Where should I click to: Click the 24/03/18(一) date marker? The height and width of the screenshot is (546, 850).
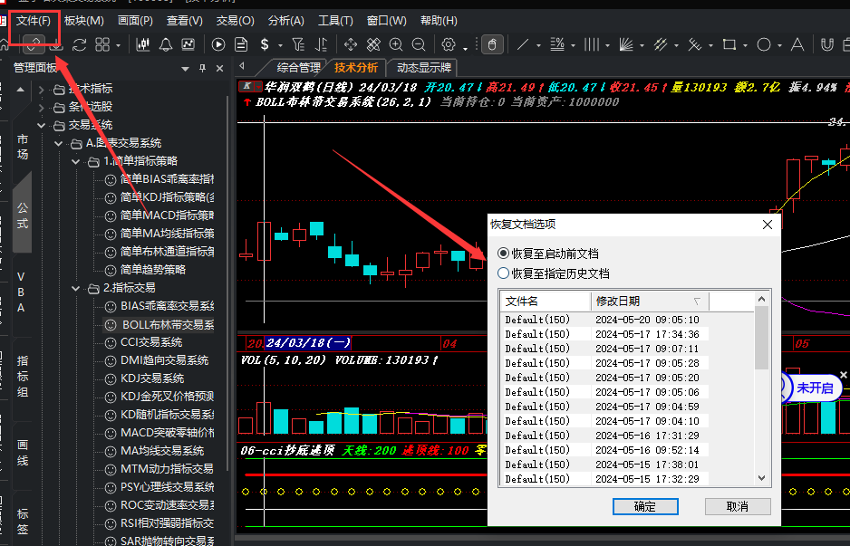[x=308, y=343]
